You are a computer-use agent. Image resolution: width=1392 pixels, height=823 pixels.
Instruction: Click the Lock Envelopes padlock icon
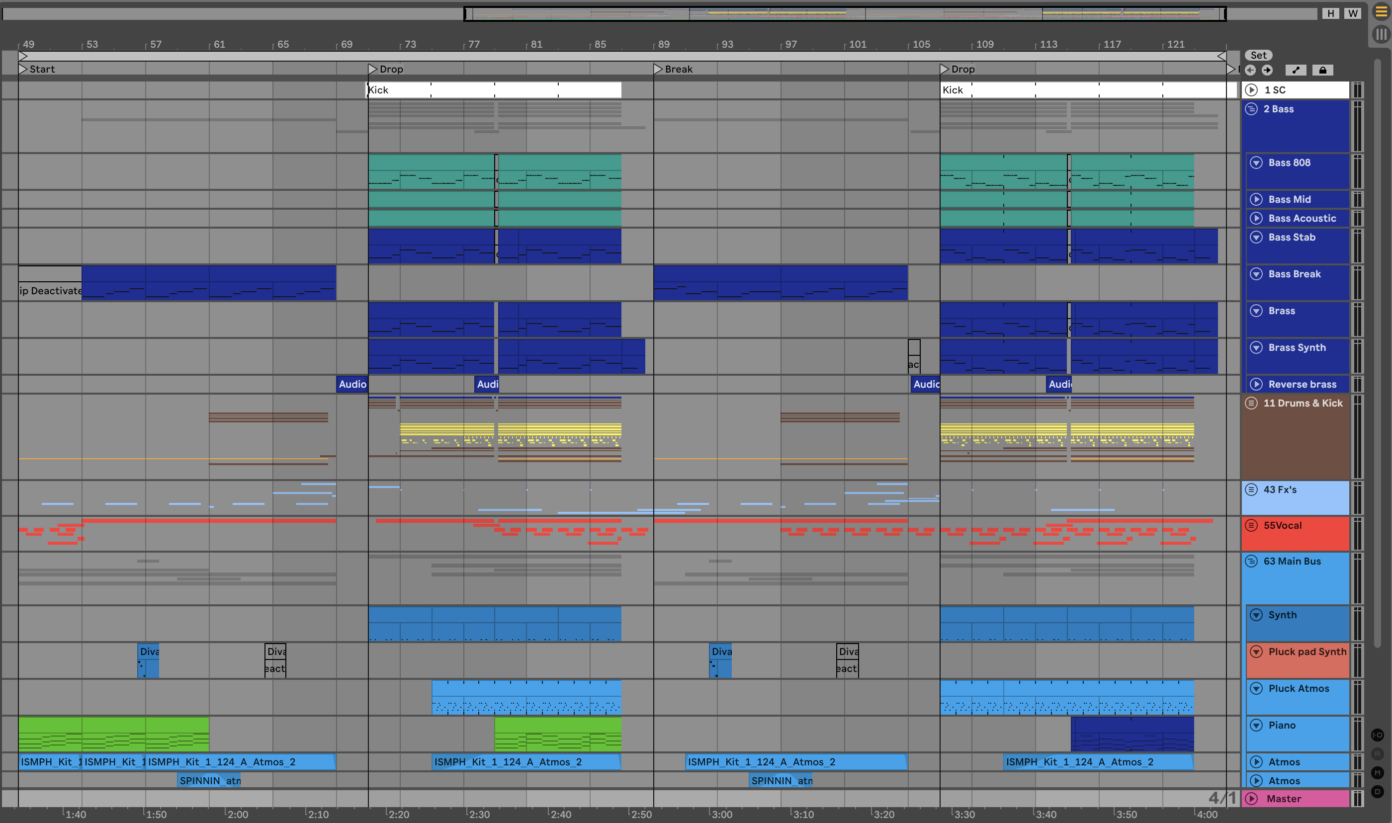point(1323,70)
